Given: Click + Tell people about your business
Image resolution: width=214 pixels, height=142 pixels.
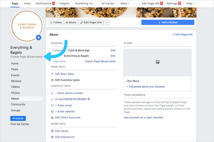Looking at the screenshot, I should [146, 87].
